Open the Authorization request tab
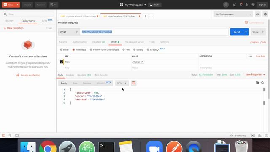The width and height of the screenshot is (270, 152). coord(80,42)
